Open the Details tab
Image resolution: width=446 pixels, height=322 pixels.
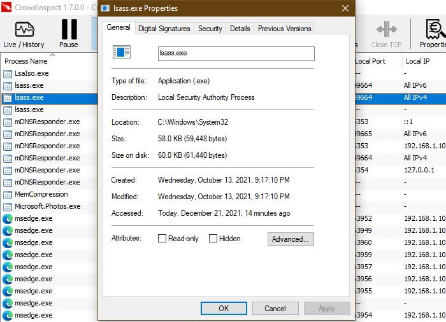(x=240, y=29)
